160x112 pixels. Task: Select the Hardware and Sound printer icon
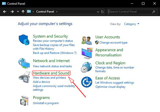click(x=24, y=77)
